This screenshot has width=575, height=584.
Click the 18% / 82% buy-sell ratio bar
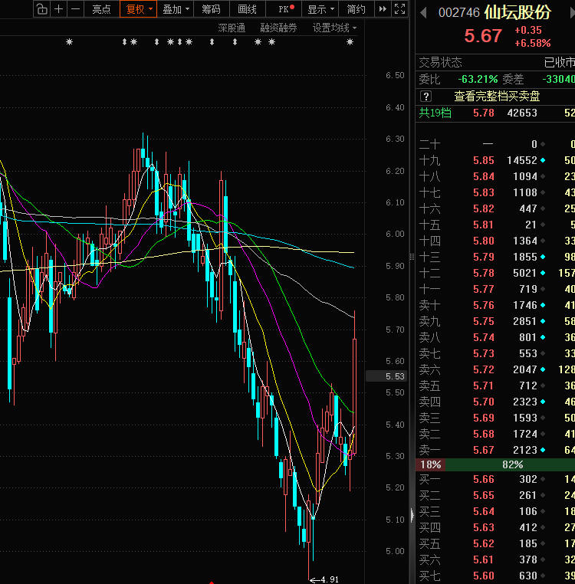(495, 464)
